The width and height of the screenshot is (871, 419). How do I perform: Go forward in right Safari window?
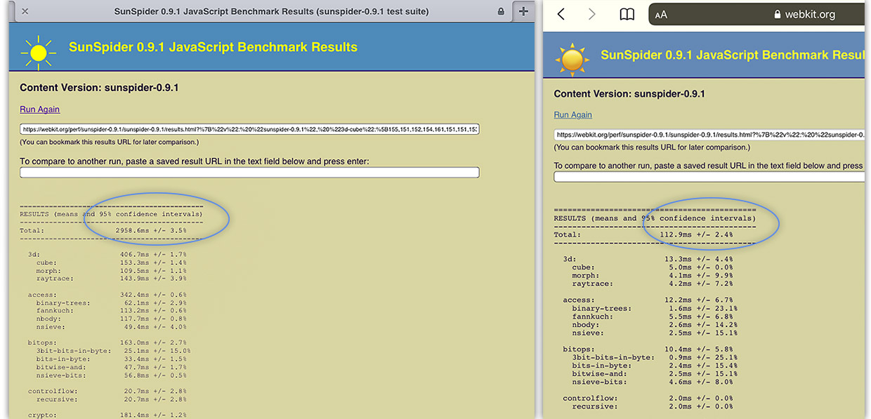pyautogui.click(x=591, y=14)
